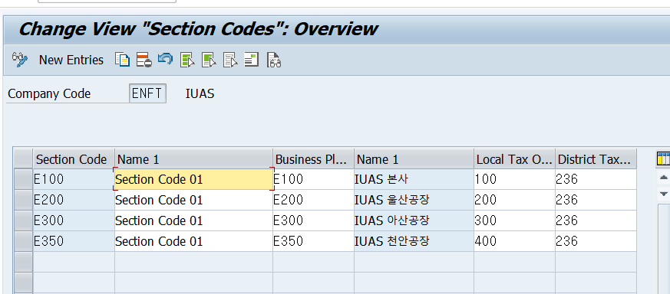
Task: Click Section Code 01 name in E350 row
Action: [x=193, y=241]
